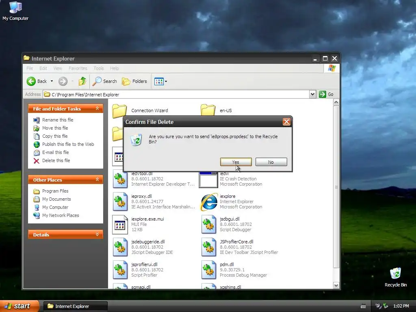Click the keyboard icon in the taskbar
The width and height of the screenshot is (416, 312).
[x=363, y=306]
